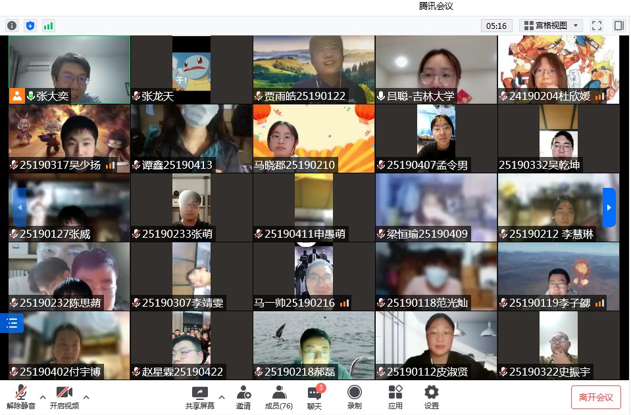Toggle the side panel layout icon

[x=618, y=26]
